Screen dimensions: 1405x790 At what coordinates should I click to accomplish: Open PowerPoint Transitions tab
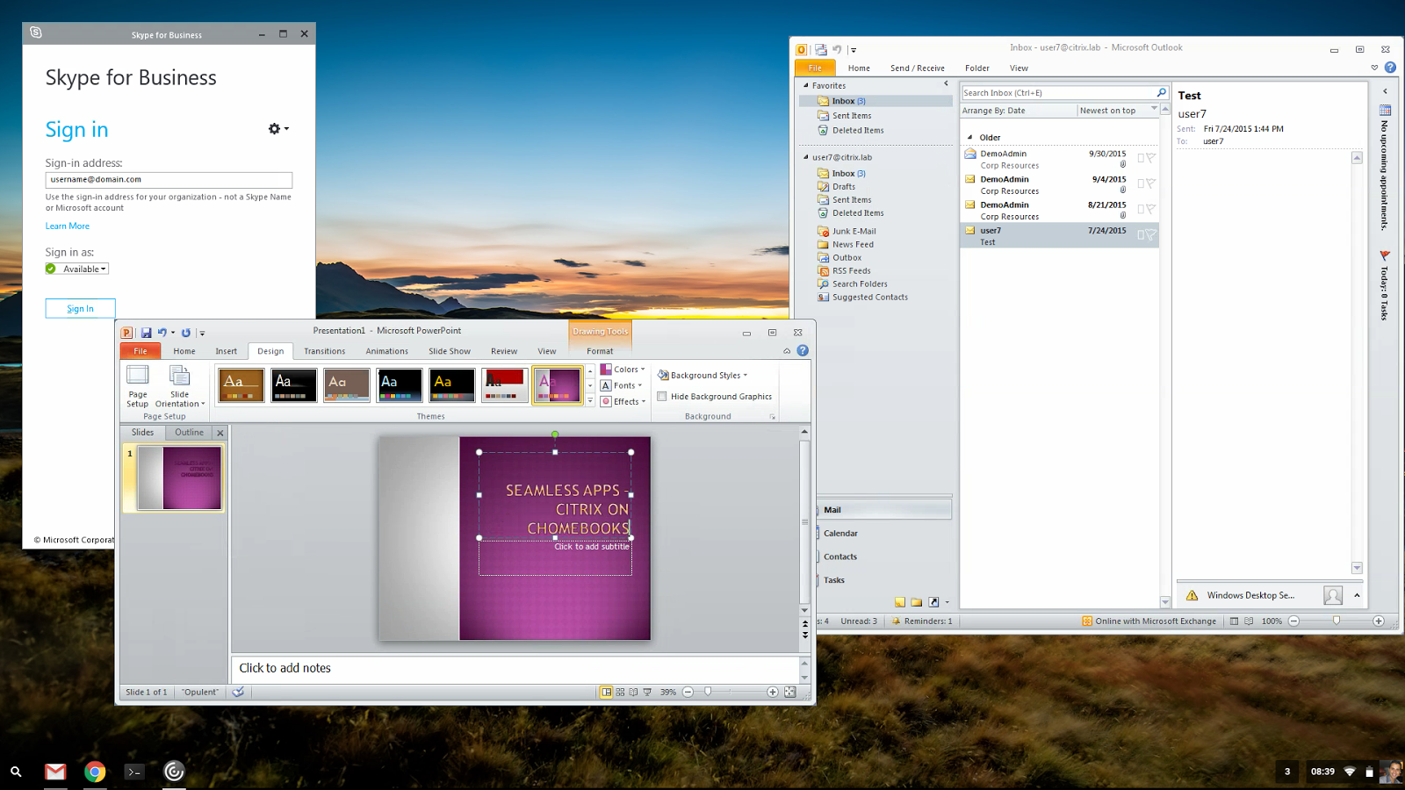(325, 351)
